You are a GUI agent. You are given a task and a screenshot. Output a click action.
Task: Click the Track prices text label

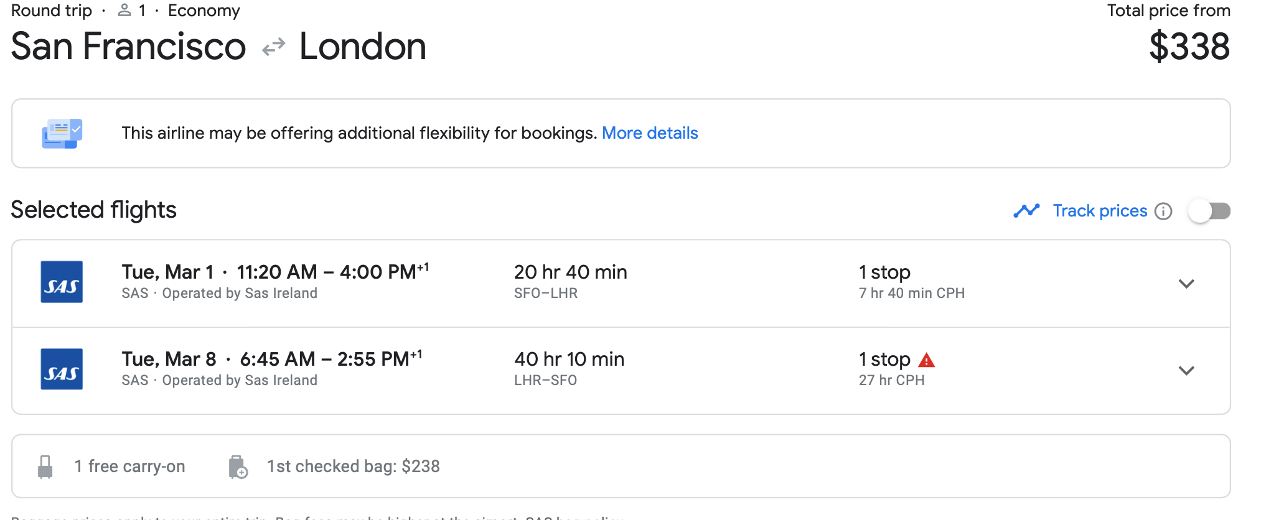coord(1099,211)
